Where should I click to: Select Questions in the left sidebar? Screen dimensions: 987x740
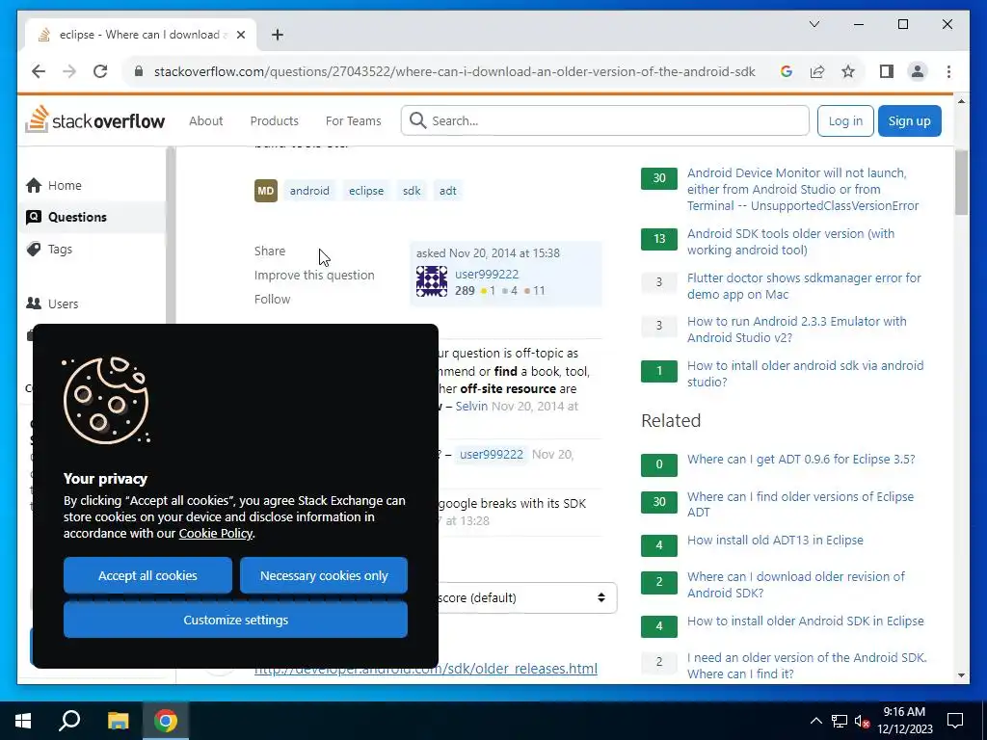tap(92, 217)
